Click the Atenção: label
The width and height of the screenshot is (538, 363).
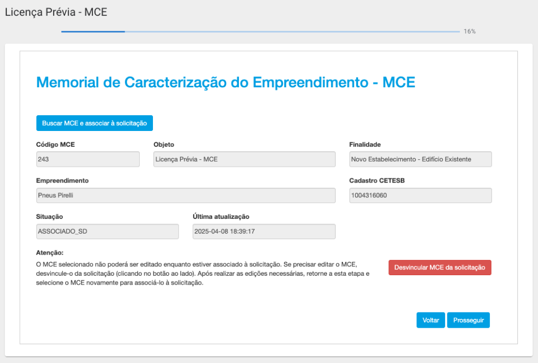(50, 253)
